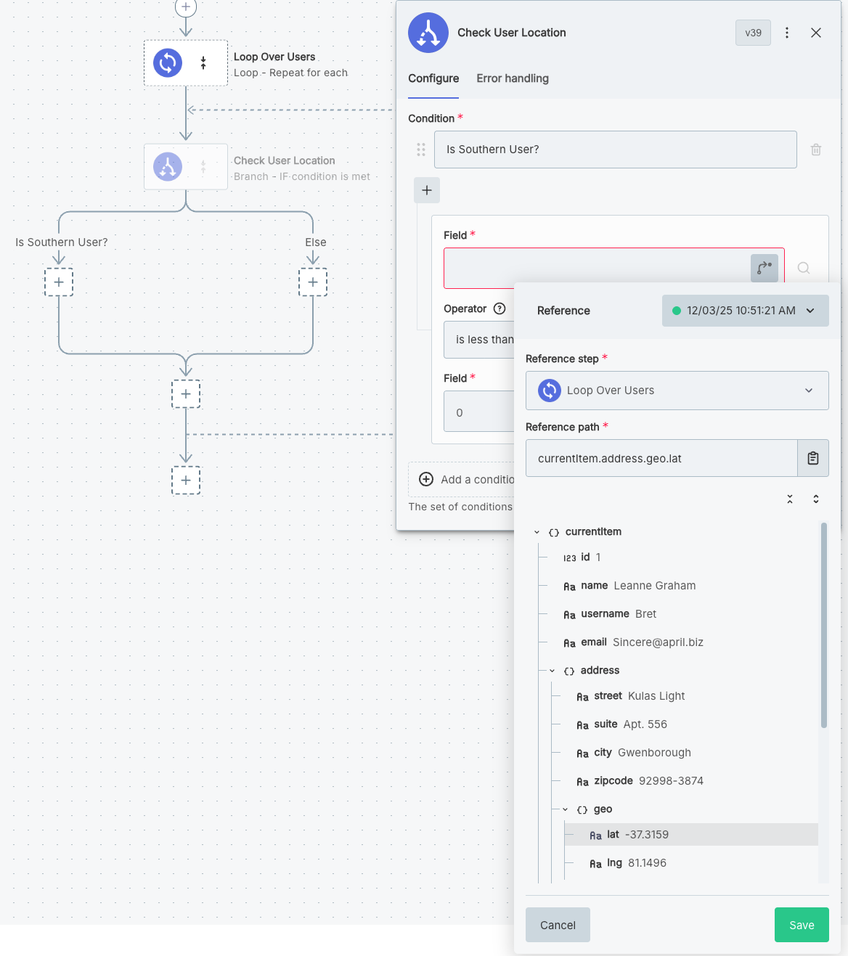The height and width of the screenshot is (956, 848).
Task: Switch to the Error handling tab
Action: [x=513, y=78]
